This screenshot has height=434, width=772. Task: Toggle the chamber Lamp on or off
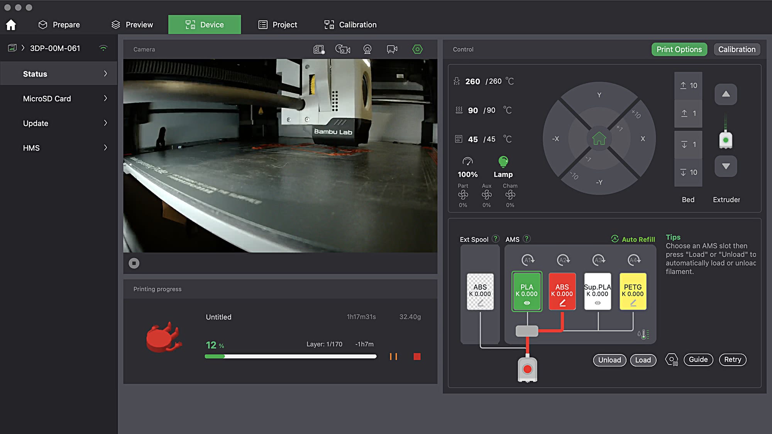(x=503, y=167)
